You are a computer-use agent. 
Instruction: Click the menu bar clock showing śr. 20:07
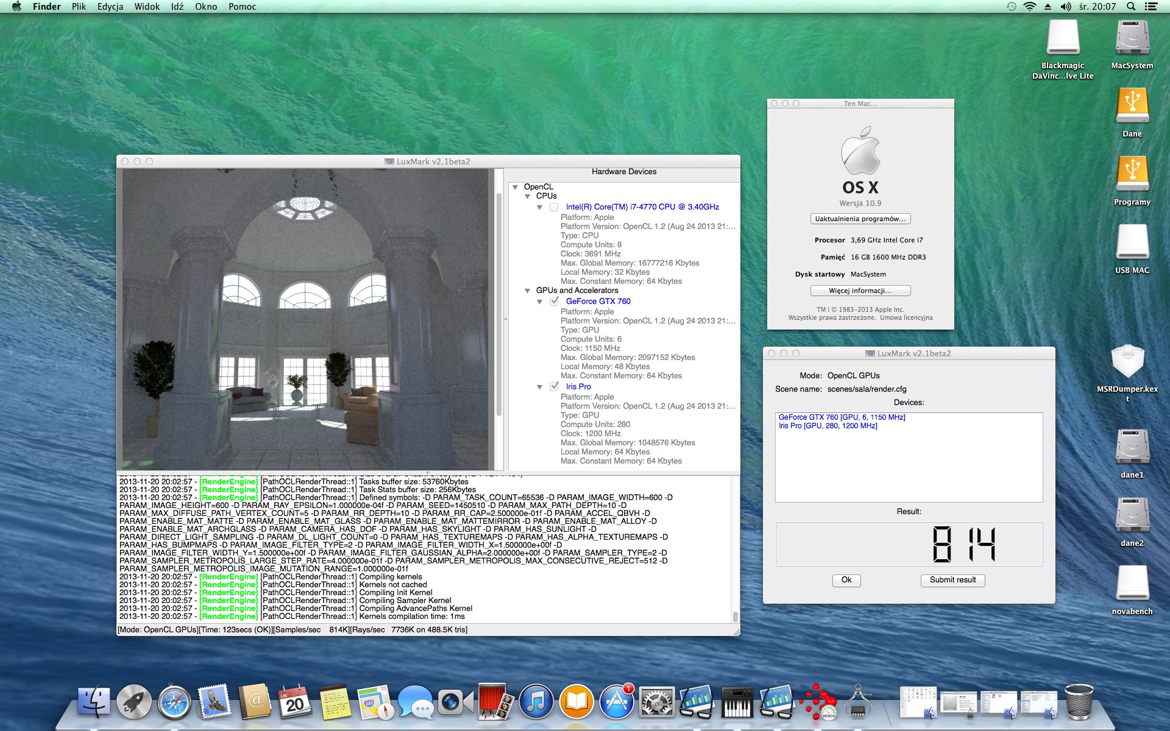click(1097, 7)
